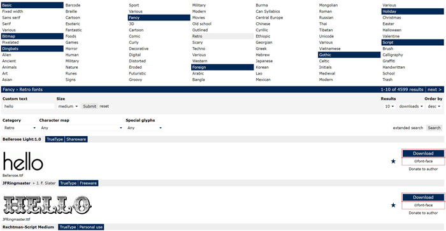Screen dimensions: 446x231
Task: Open extended search options
Action: (x=408, y=128)
